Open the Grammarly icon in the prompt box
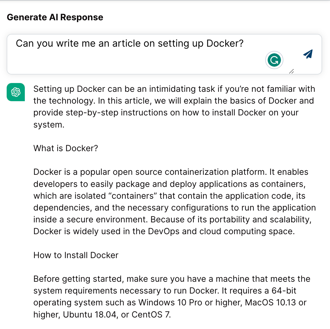The height and width of the screenshot is (329, 330). (x=274, y=60)
